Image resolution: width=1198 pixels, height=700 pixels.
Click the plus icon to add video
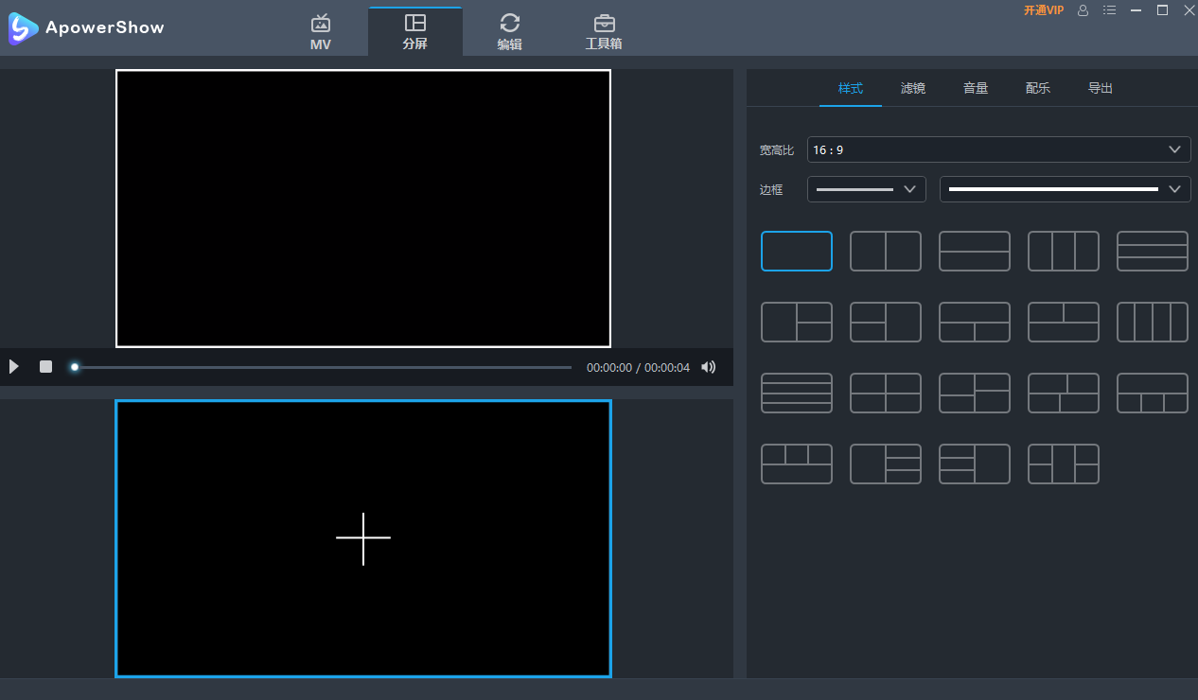363,538
